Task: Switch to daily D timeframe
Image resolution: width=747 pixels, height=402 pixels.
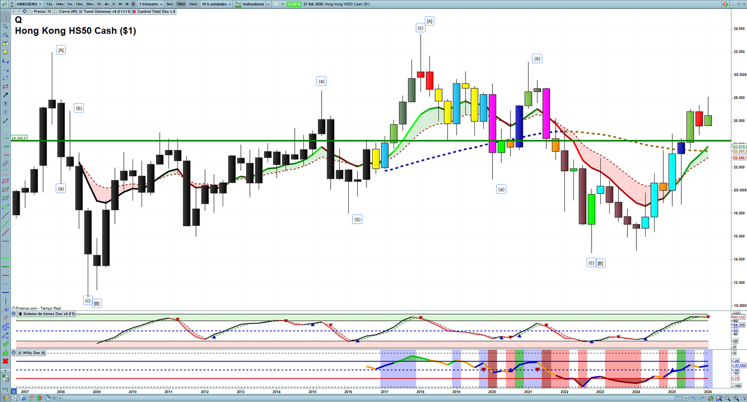Action: [x=113, y=4]
